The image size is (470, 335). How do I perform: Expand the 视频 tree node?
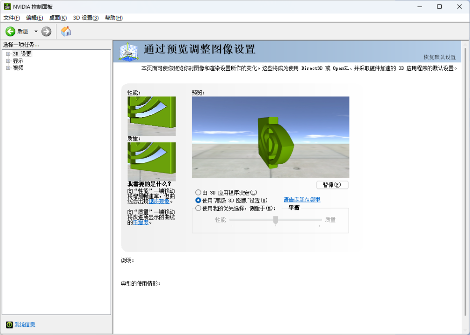click(7, 67)
